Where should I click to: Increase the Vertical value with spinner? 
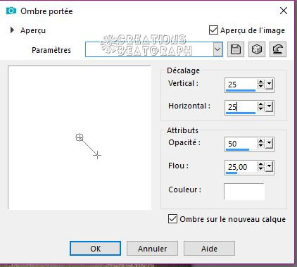(260, 82)
